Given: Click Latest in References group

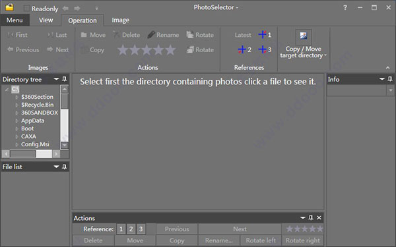Looking at the screenshot, I should (x=243, y=35).
